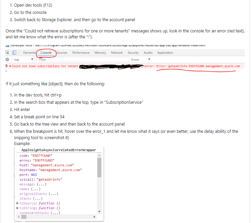Expand the toString function entry
Viewport: 252px width, 223px height.
pyautogui.click(x=17, y=208)
